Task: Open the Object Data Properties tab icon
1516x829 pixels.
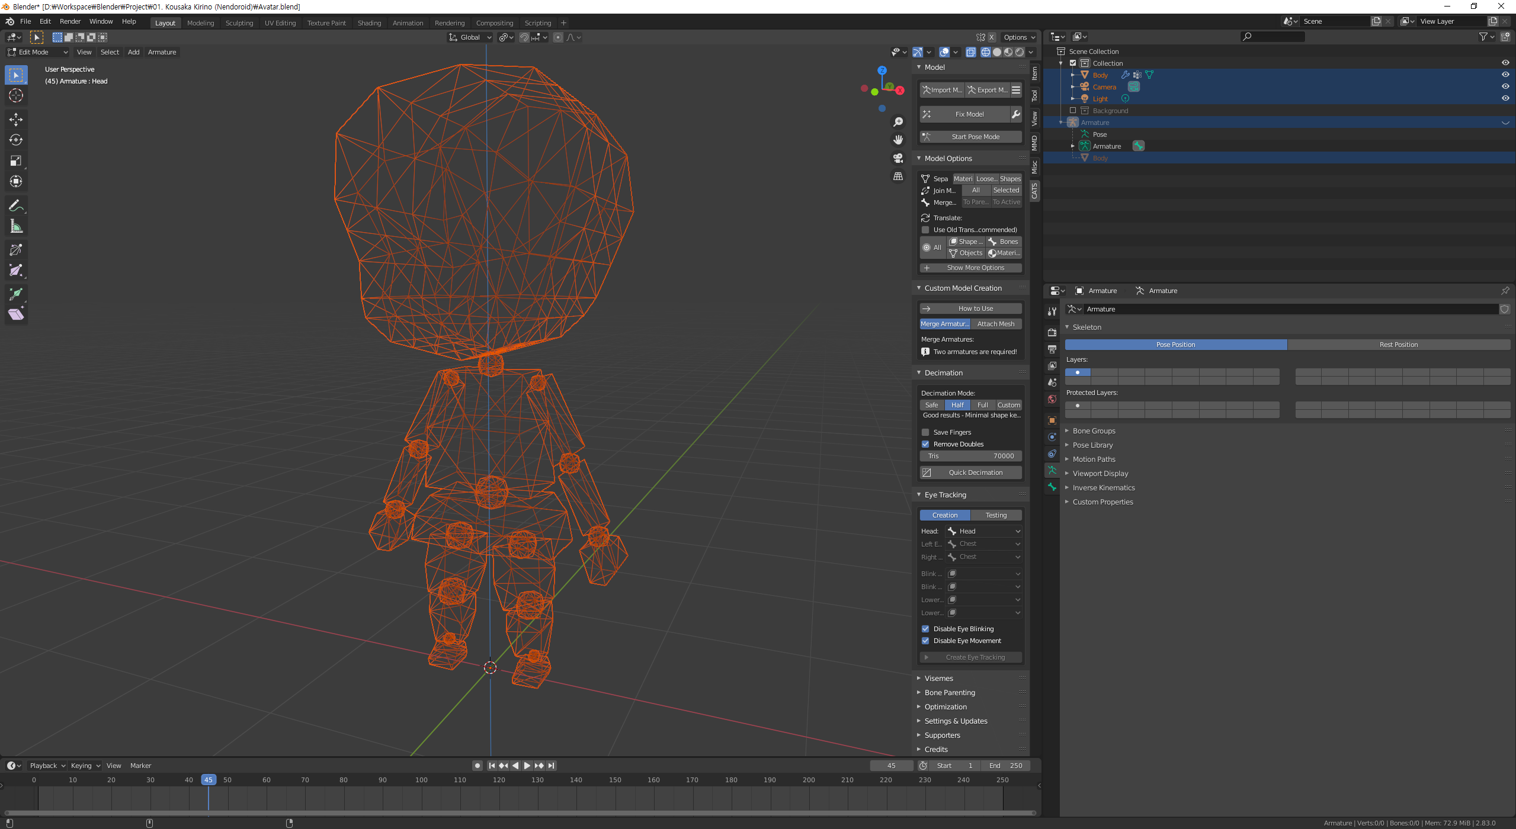Action: click(x=1052, y=470)
